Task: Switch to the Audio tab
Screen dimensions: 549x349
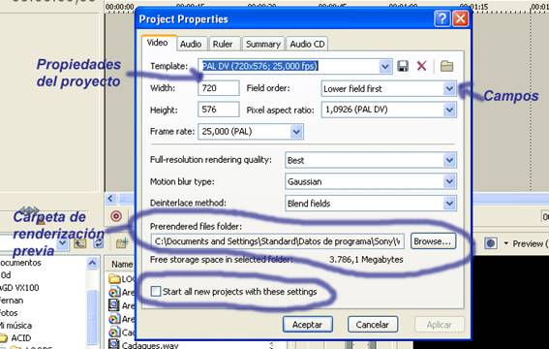Action: click(191, 45)
